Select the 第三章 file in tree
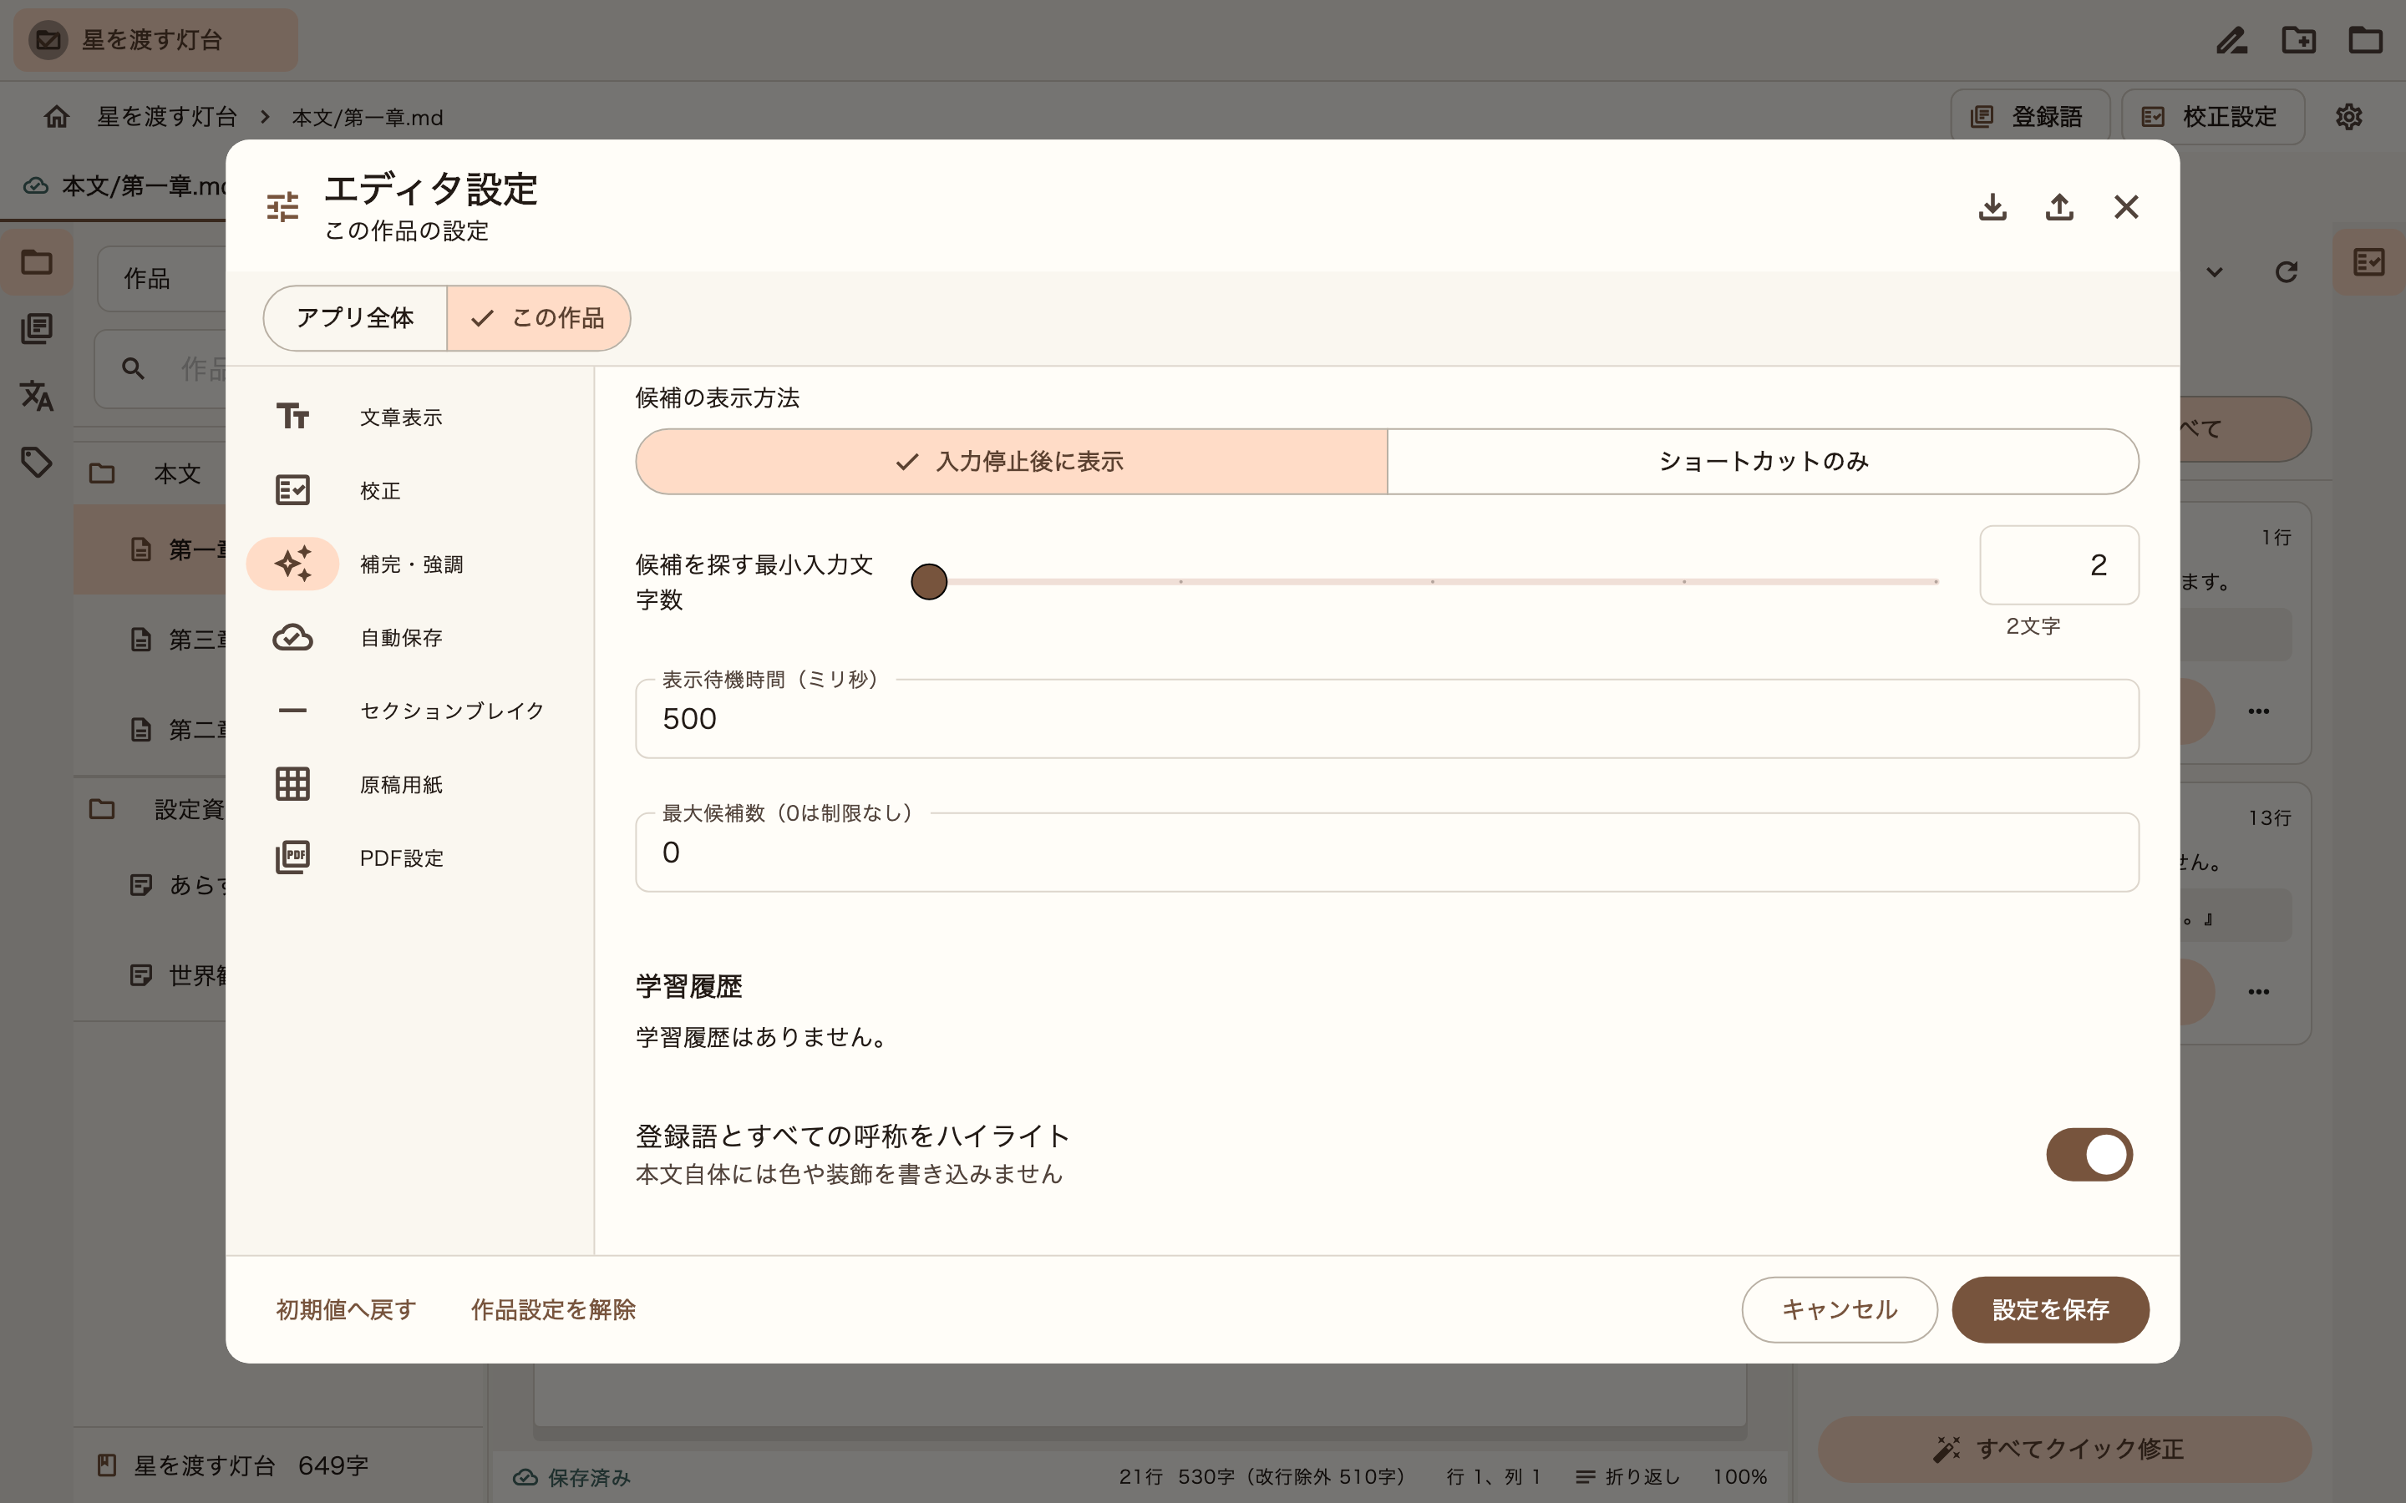The width and height of the screenshot is (2406, 1503). (x=151, y=639)
